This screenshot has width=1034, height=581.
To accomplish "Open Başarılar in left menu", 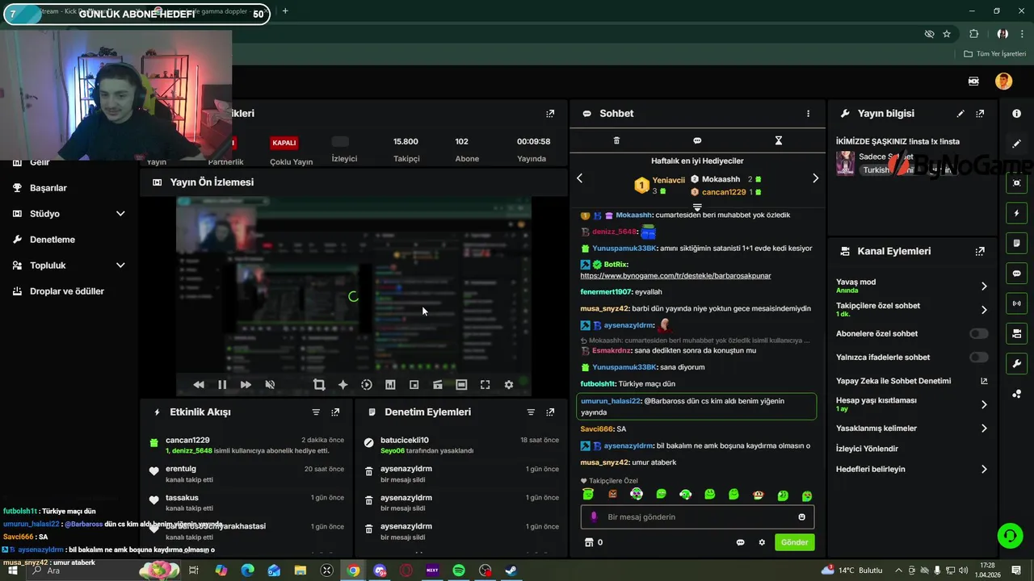I will pyautogui.click(x=48, y=188).
